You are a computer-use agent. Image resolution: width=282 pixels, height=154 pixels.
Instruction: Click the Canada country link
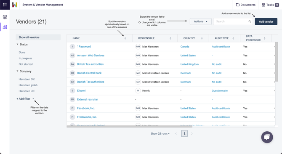pos(185,47)
